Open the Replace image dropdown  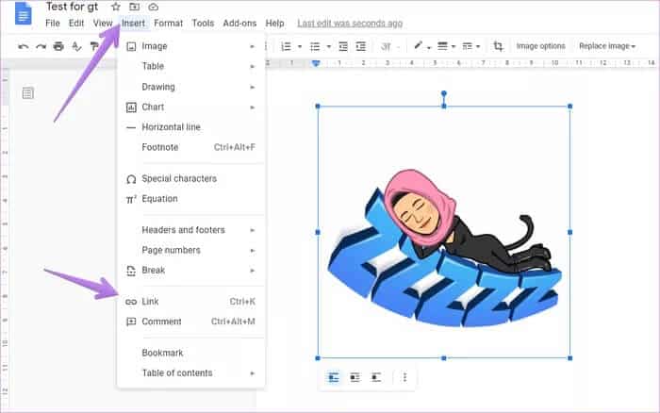coord(607,46)
